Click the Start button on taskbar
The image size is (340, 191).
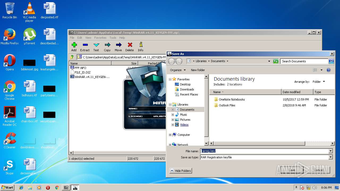pos(7,187)
